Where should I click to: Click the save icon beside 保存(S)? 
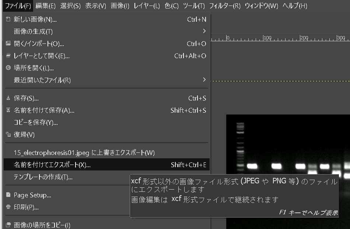click(x=8, y=98)
